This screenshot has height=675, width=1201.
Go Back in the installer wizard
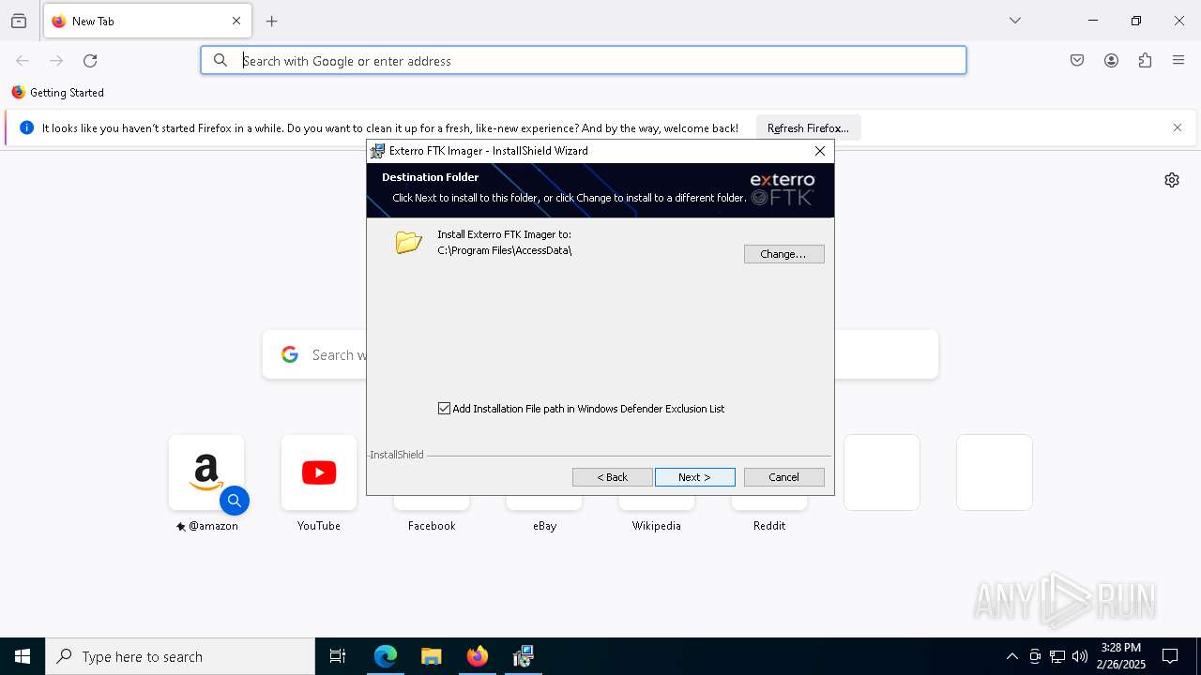[x=612, y=477]
